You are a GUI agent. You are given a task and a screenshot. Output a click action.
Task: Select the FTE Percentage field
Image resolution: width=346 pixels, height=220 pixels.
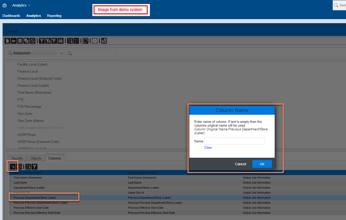(29, 106)
